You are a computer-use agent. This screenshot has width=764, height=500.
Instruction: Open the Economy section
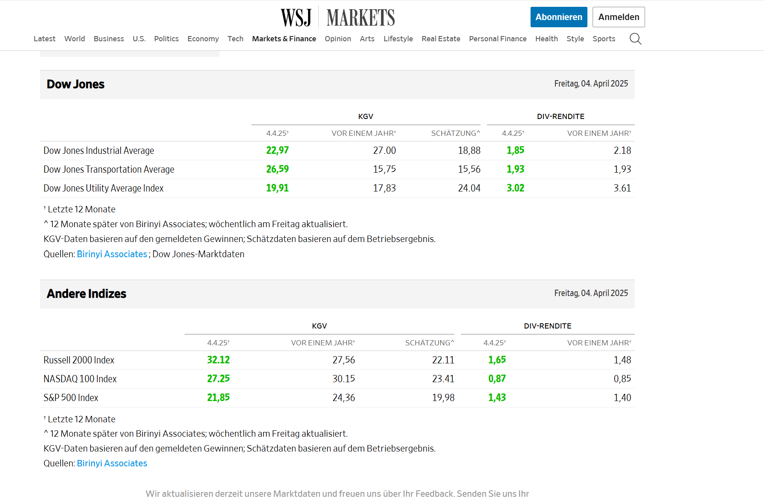click(x=203, y=39)
